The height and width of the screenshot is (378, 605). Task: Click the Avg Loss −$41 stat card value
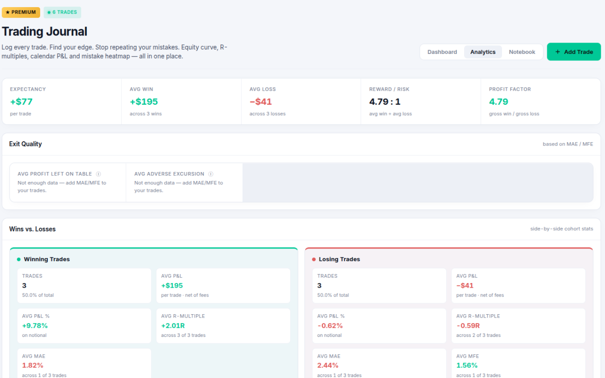coord(260,102)
